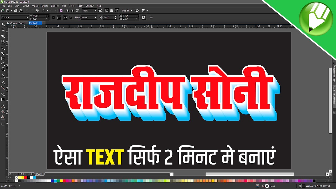Image resolution: width=336 pixels, height=189 pixels.
Task: Choose the Polygon tool
Action: pos(3,69)
